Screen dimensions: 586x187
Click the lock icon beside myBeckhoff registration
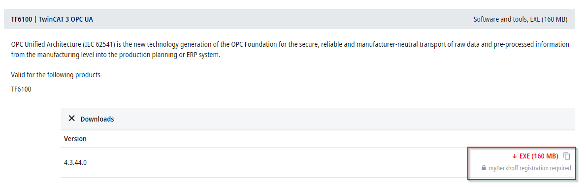tap(484, 168)
